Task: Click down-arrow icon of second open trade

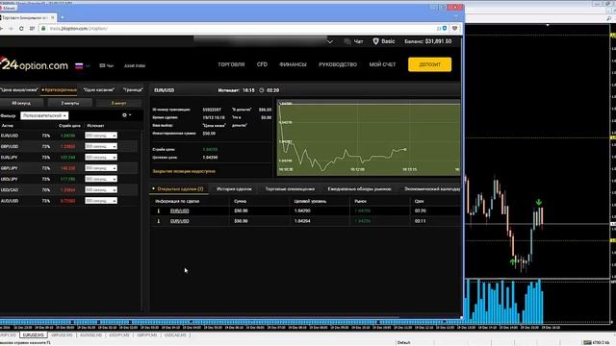Action: (x=158, y=221)
